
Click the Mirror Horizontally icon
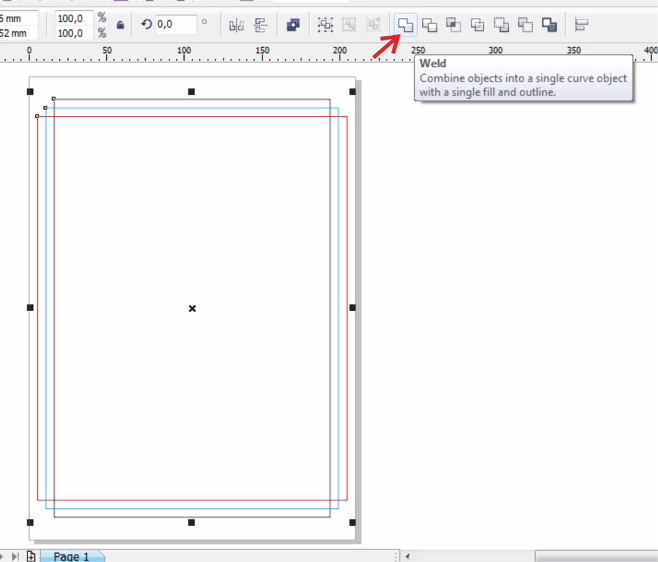coord(236,24)
